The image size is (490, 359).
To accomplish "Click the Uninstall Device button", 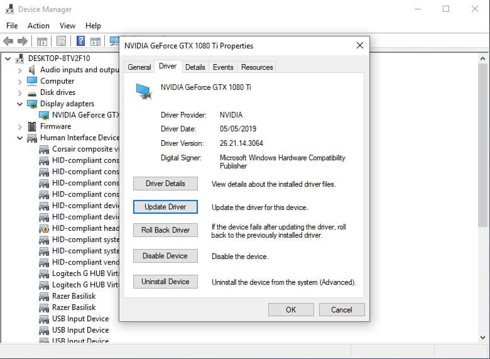I will point(165,282).
